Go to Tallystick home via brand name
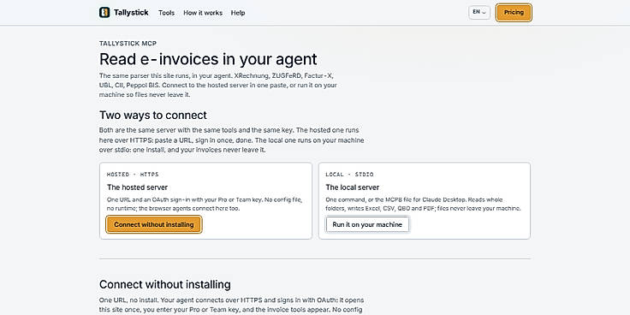The height and width of the screenshot is (315, 630). tap(131, 13)
